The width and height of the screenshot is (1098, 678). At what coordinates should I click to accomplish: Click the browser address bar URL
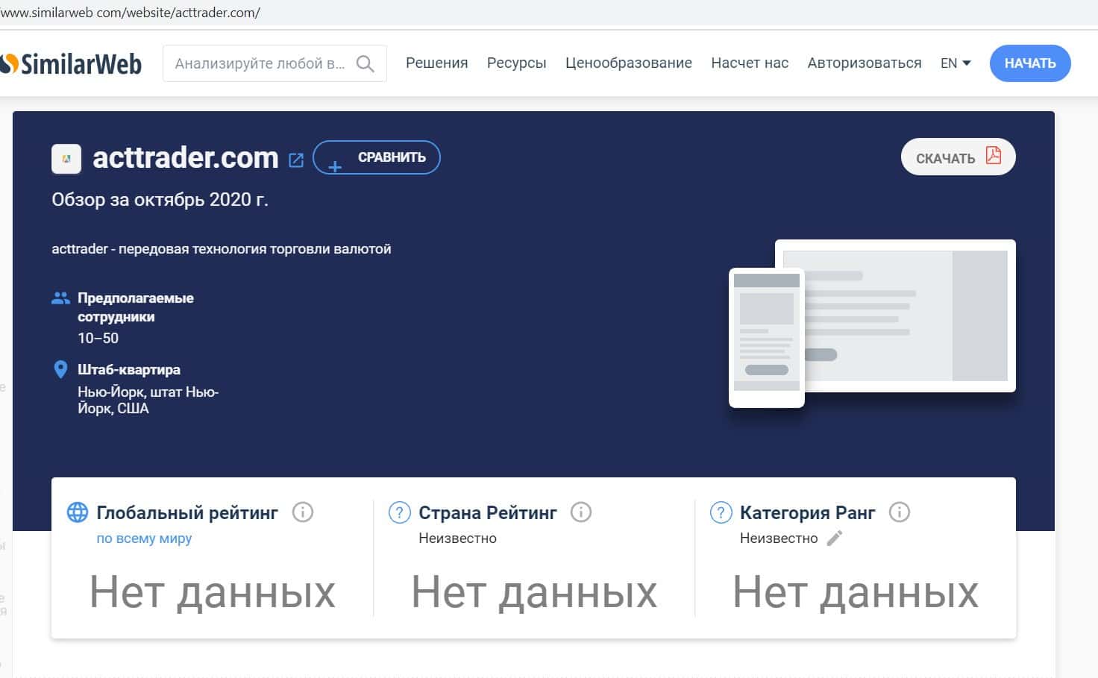point(131,13)
